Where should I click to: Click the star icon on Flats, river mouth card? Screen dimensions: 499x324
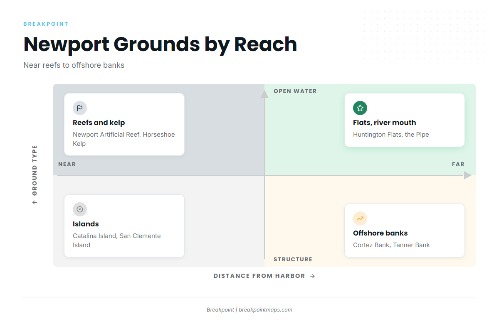click(x=360, y=108)
